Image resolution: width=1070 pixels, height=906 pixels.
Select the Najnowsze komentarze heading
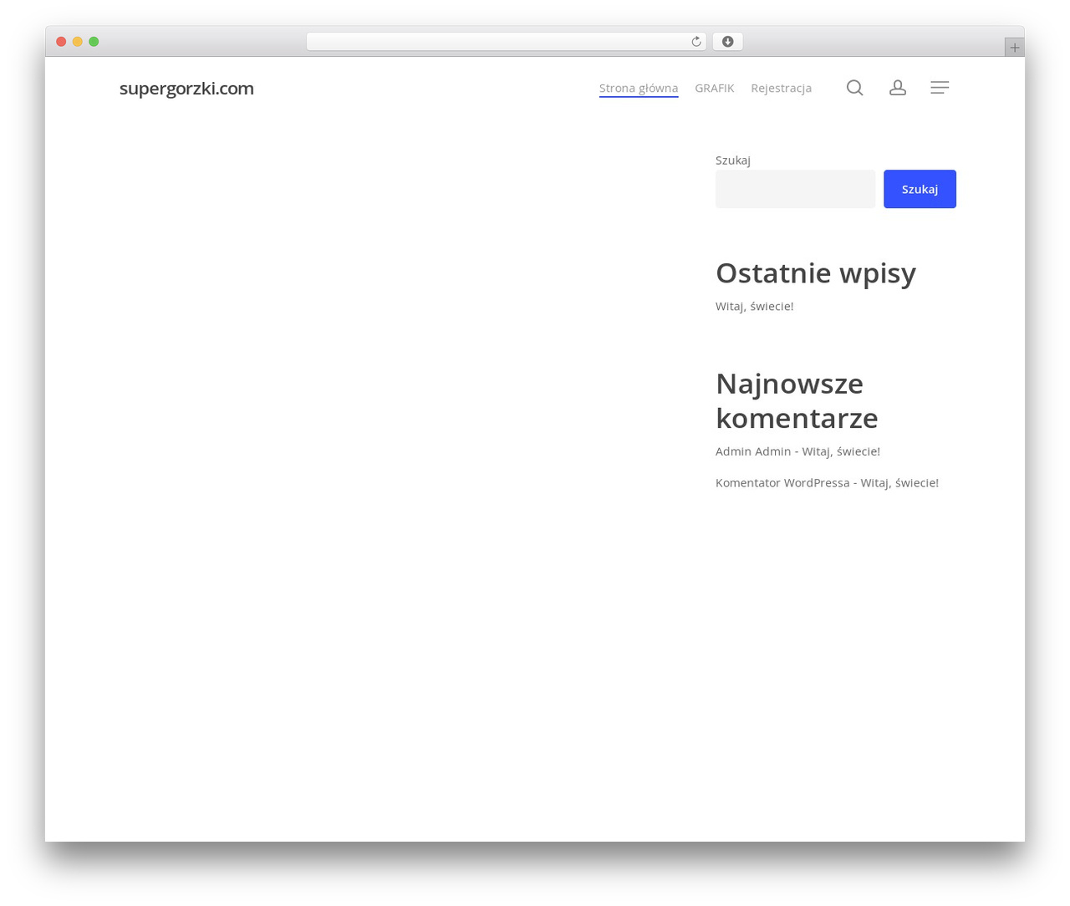point(797,400)
